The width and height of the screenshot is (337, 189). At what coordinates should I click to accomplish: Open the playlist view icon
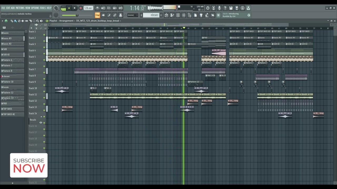pos(166,15)
